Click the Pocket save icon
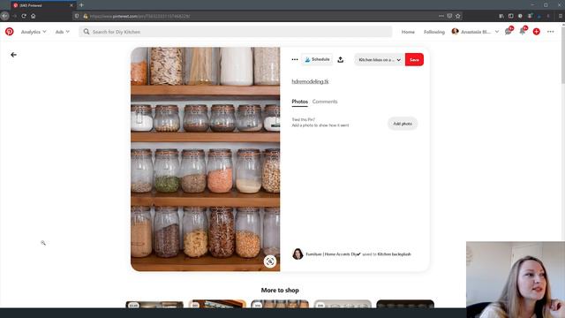Screen dimensions: 565x318 tap(449, 16)
